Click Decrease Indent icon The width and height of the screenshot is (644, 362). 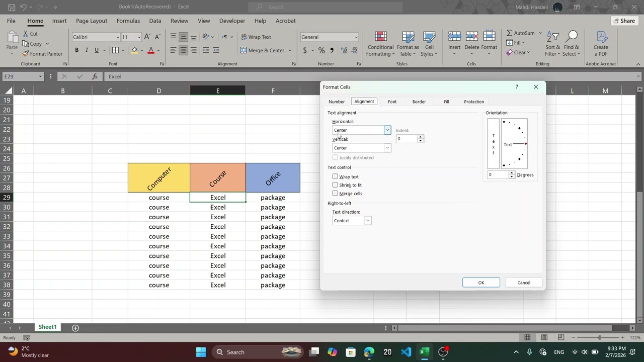206,50
